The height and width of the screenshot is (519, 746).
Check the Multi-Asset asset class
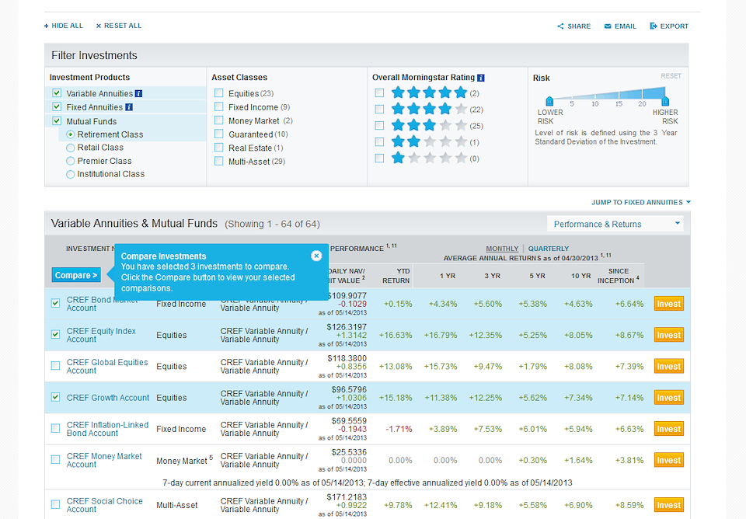tap(219, 162)
